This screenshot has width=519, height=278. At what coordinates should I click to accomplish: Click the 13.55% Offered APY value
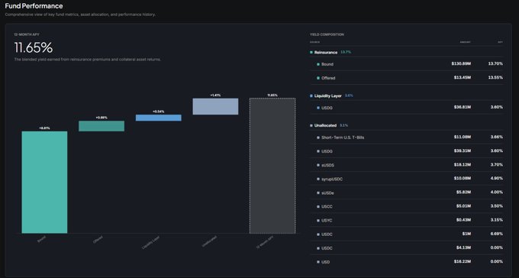(495, 78)
